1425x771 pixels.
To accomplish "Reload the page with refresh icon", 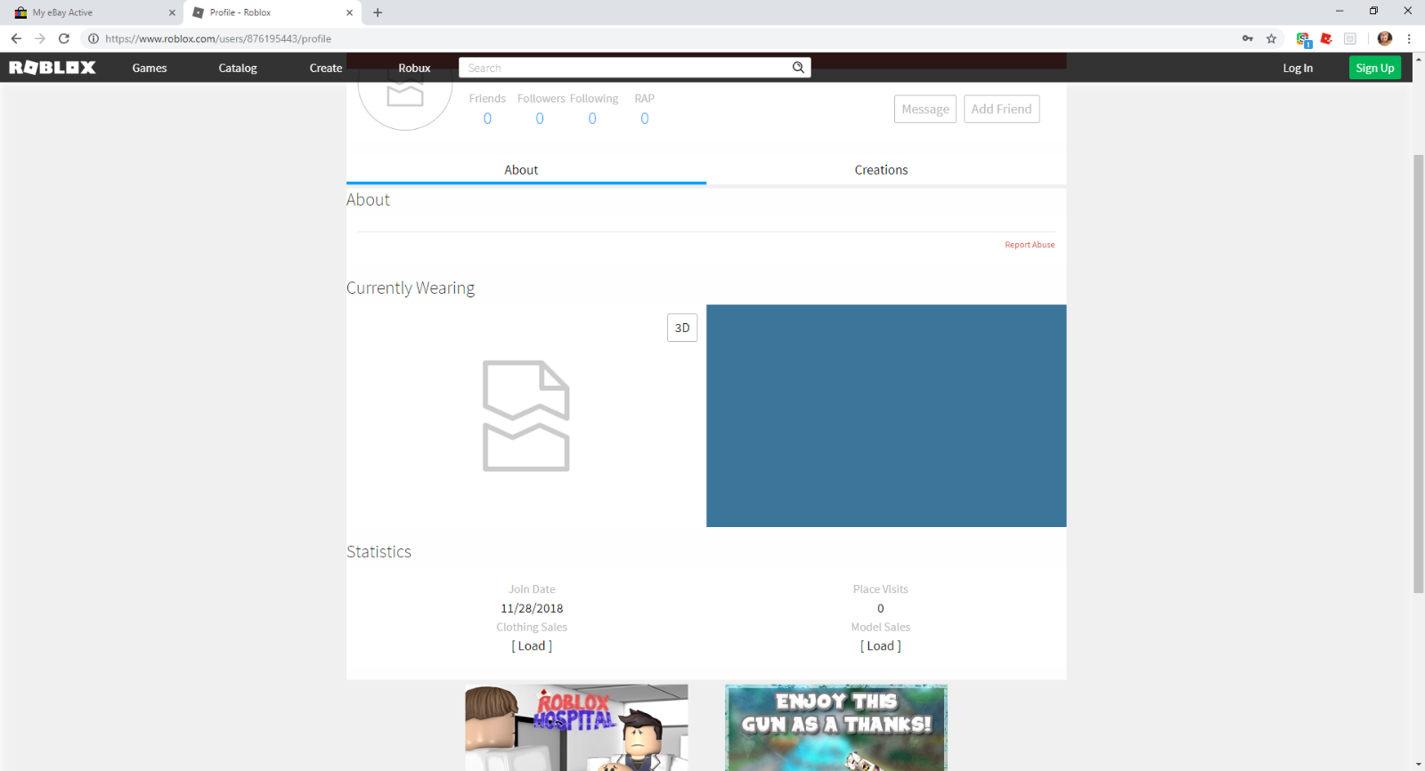I will click(64, 38).
